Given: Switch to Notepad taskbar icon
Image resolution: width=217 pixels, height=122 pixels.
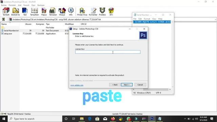Looking at the screenshot, I should pyautogui.click(x=160, y=119).
